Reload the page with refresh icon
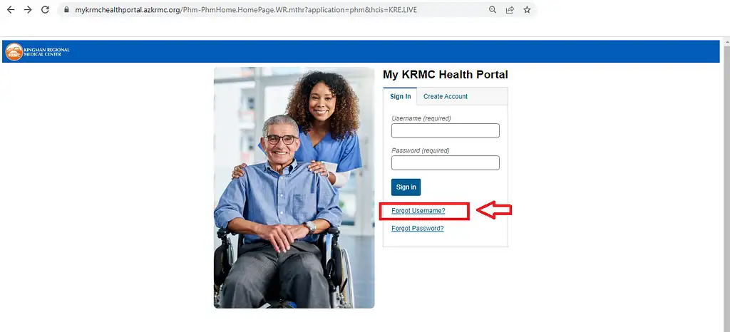 [x=45, y=10]
